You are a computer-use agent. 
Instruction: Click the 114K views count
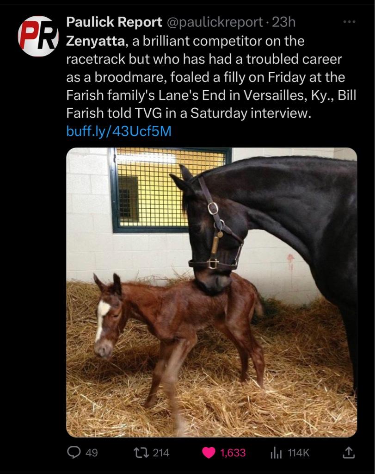(x=298, y=453)
